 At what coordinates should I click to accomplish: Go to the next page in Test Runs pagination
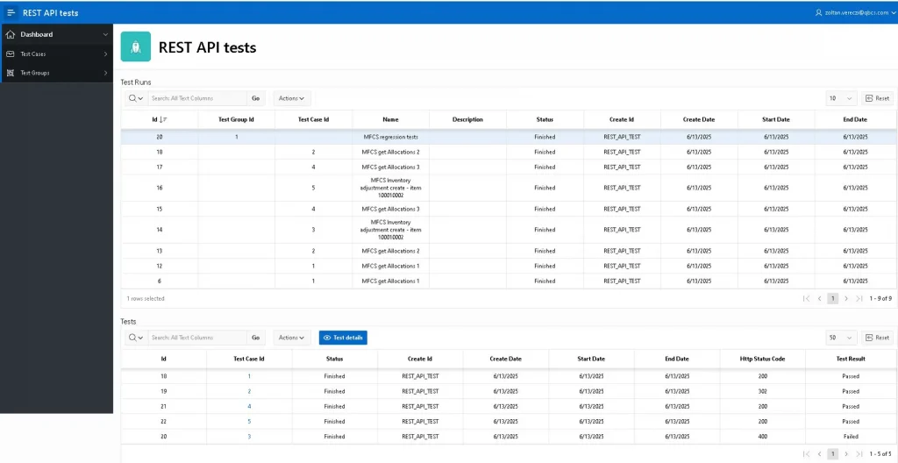[846, 298]
